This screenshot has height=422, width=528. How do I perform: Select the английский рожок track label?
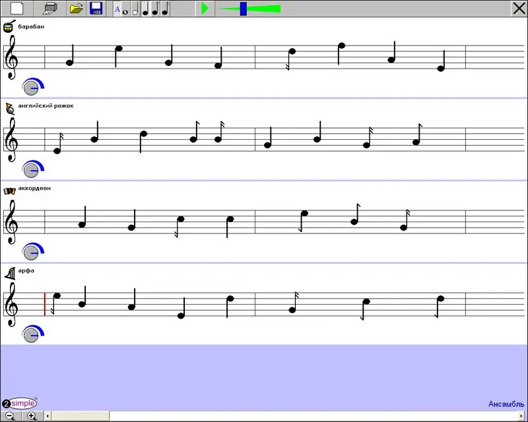tap(46, 105)
